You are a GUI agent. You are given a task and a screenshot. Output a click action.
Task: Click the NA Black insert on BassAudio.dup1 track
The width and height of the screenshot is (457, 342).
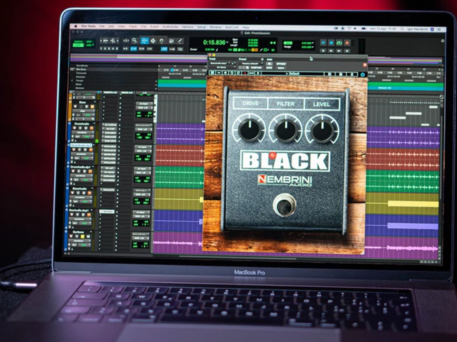pos(107,212)
